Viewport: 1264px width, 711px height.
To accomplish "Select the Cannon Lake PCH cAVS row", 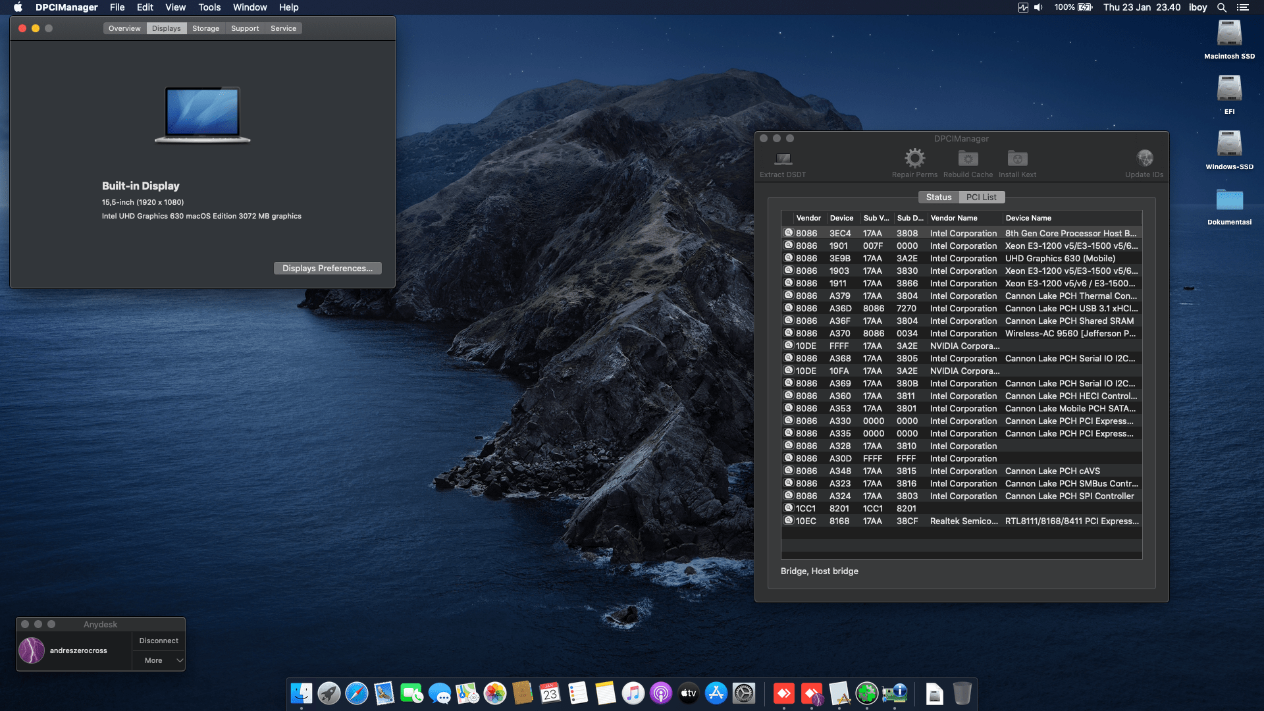I will tap(961, 471).
